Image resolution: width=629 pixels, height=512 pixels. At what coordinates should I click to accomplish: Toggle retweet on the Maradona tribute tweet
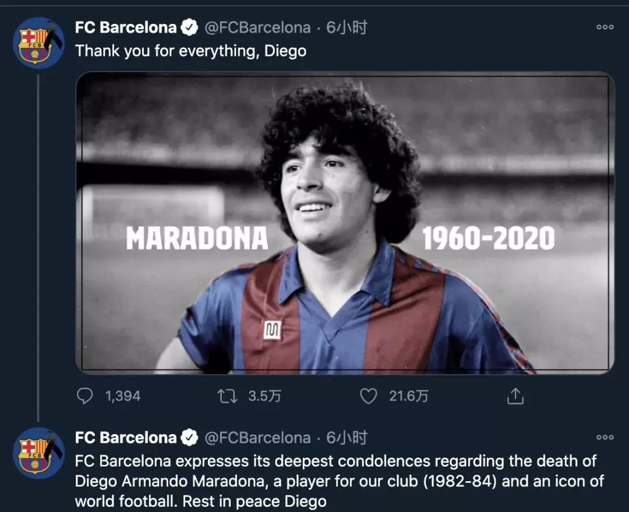[x=227, y=396]
